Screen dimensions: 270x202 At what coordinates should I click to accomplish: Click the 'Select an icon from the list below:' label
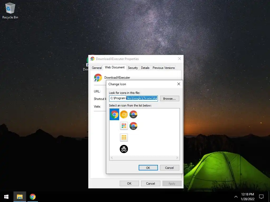click(130, 105)
